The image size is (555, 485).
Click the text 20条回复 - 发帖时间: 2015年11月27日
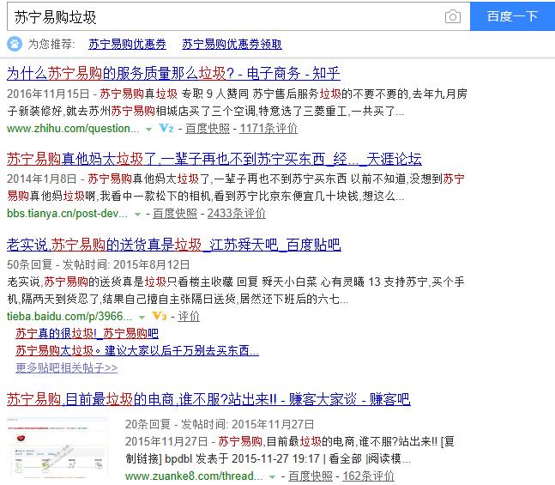220,424
